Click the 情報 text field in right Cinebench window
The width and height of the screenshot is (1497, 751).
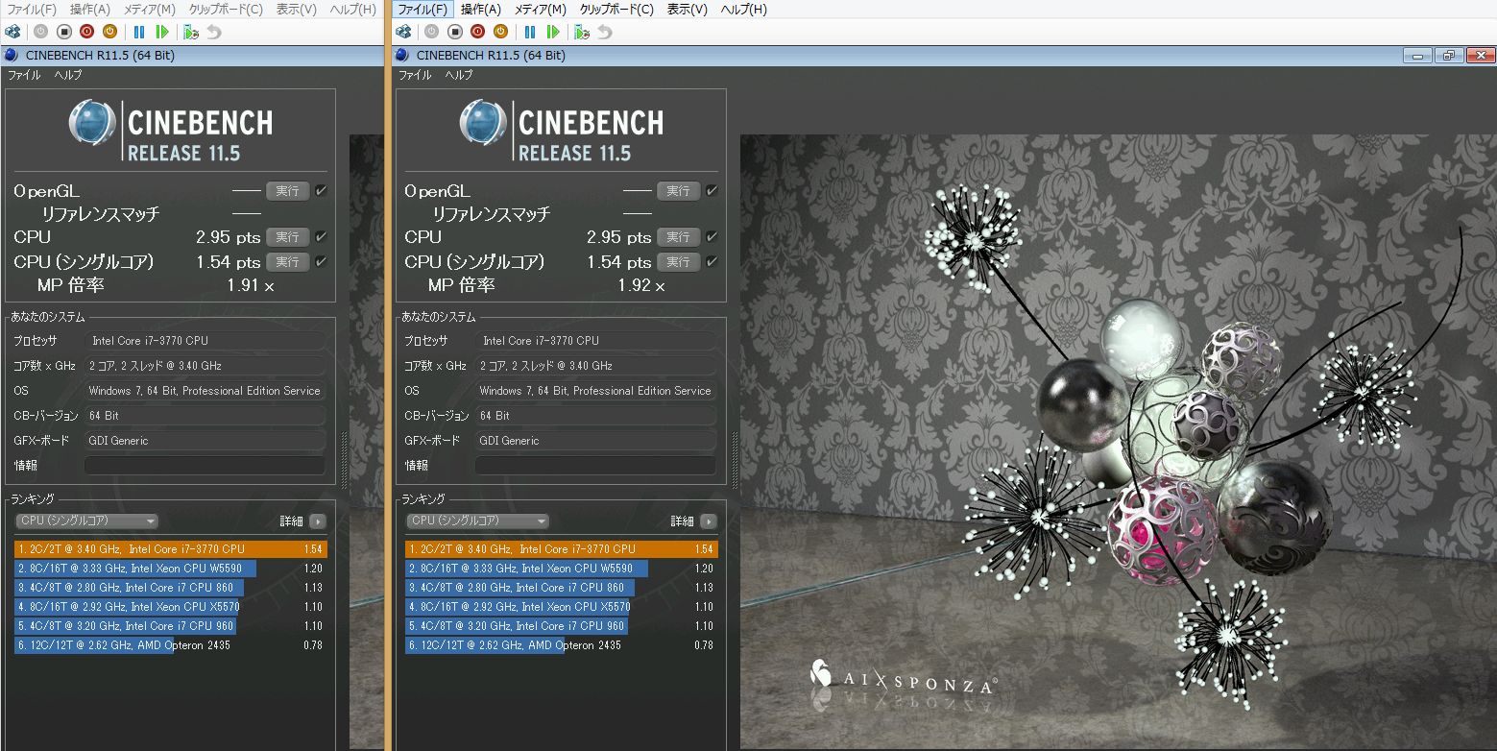tap(595, 466)
